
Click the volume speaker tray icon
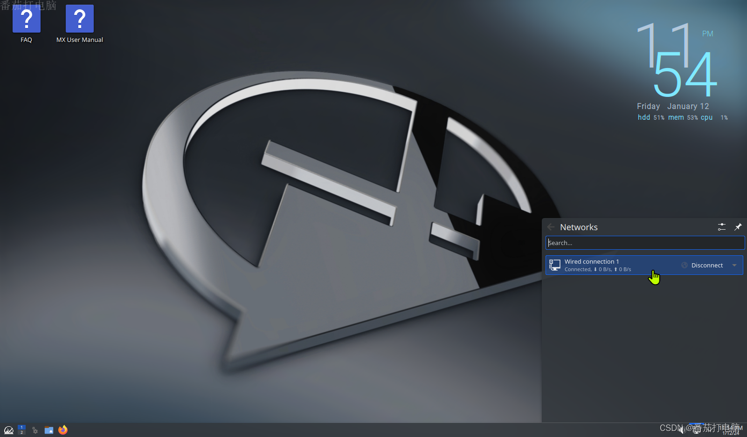[x=682, y=430]
